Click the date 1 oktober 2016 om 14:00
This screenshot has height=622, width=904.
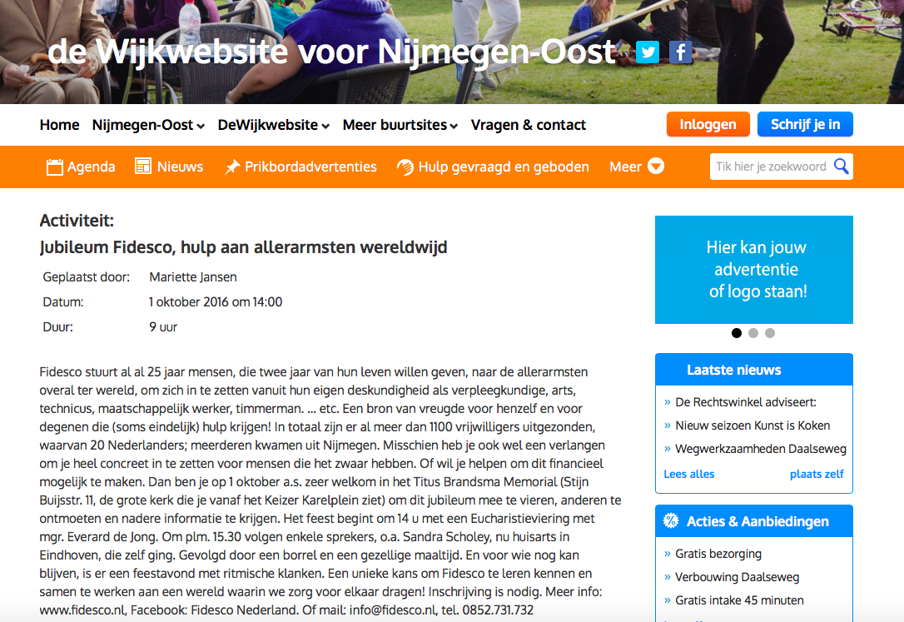216,302
